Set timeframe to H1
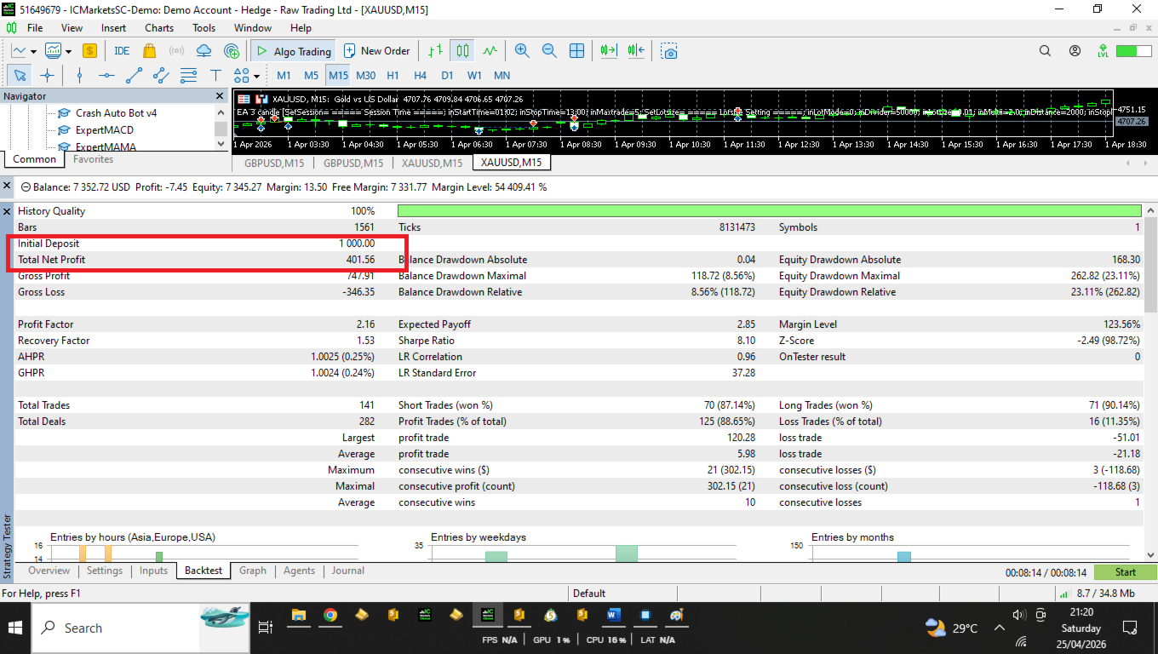Viewport: 1158px width, 654px height. pos(393,75)
